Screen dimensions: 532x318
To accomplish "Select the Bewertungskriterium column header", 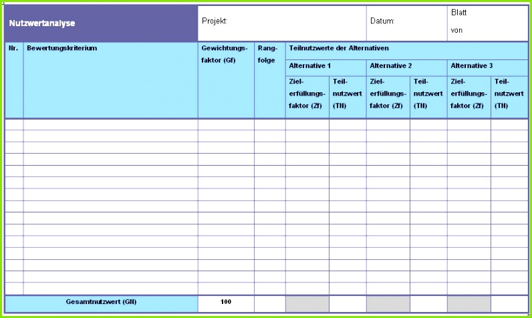I will coord(110,80).
